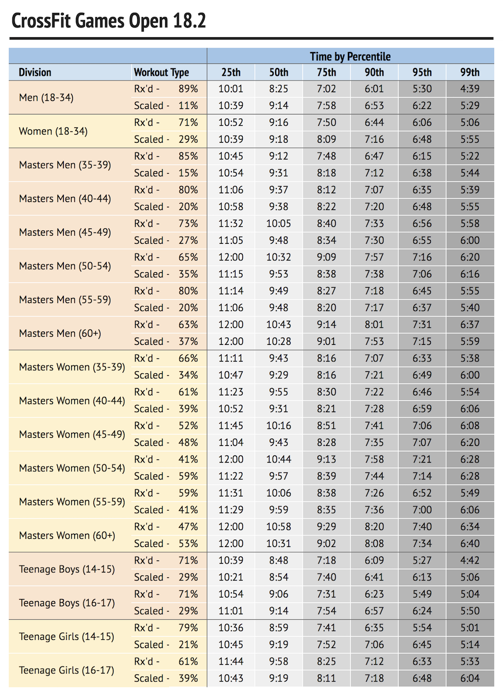503x696 pixels.
Task: Click Teenage Girls (16-17) division label
Action: [x=66, y=670]
